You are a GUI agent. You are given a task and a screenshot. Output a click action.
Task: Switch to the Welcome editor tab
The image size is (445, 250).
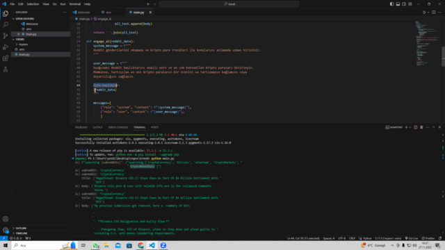coord(83,12)
